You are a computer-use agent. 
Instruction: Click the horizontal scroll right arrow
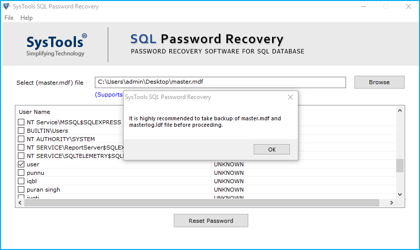click(x=392, y=203)
